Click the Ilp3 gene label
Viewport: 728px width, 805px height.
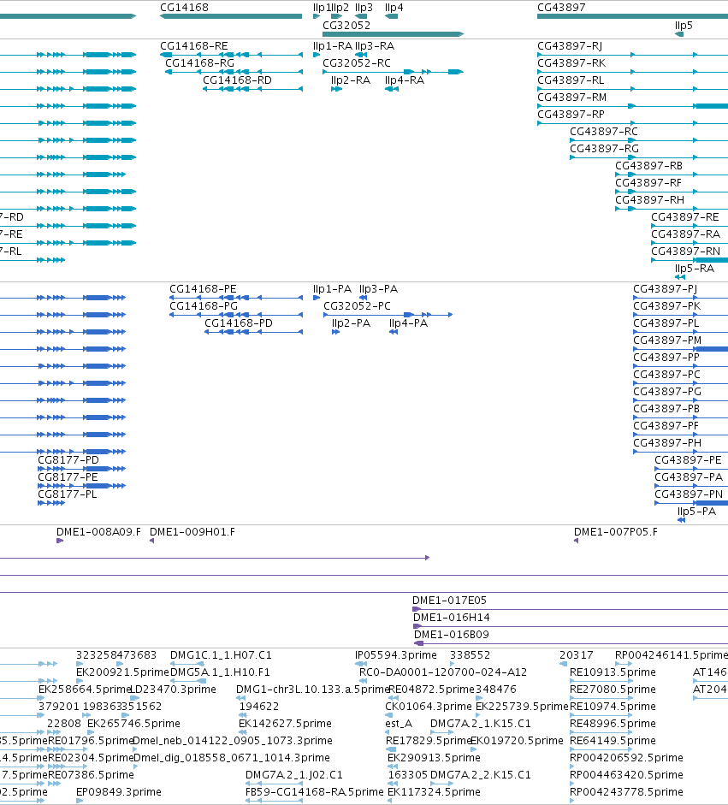[364, 8]
